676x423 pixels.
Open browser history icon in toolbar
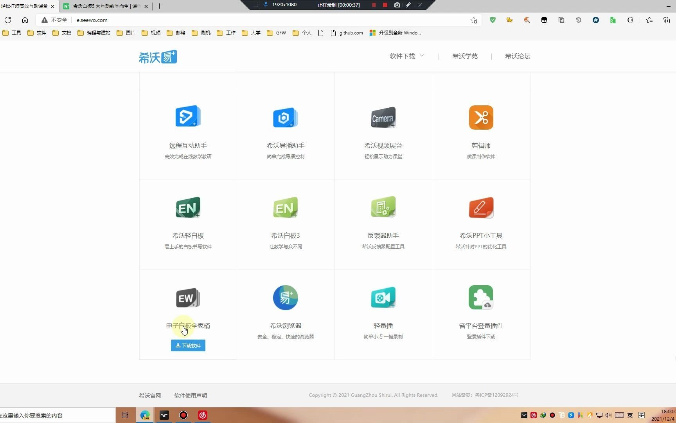[x=578, y=20]
